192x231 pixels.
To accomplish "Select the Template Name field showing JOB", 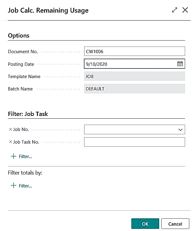I will pyautogui.click(x=134, y=77).
